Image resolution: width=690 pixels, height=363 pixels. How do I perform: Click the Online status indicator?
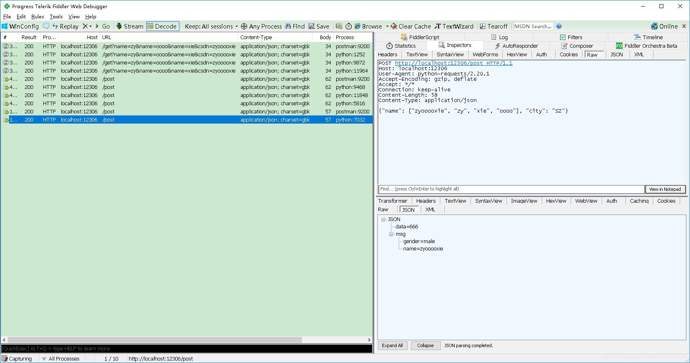coord(664,26)
